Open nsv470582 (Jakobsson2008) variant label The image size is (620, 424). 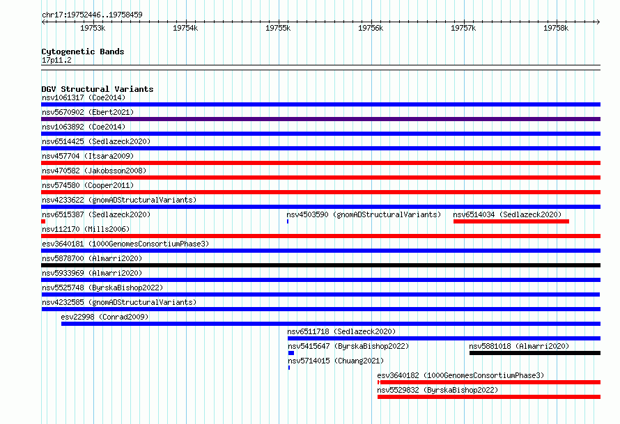coord(94,171)
